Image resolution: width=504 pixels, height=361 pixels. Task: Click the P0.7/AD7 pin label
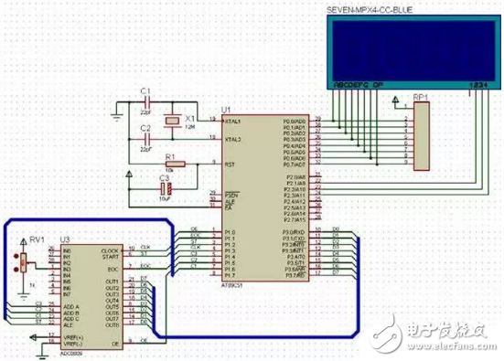tap(295, 165)
